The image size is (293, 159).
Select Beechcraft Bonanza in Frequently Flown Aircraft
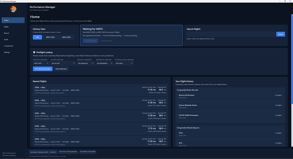click(x=230, y=96)
